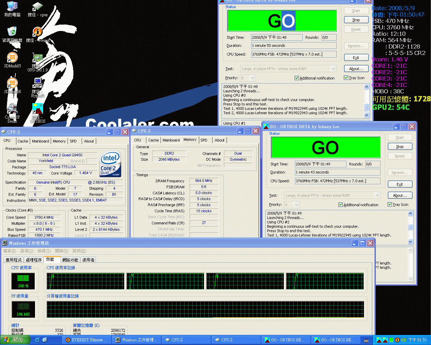Toggle Additional notification in rear ORTHOS window
The height and width of the screenshot is (345, 431).
(x=297, y=78)
